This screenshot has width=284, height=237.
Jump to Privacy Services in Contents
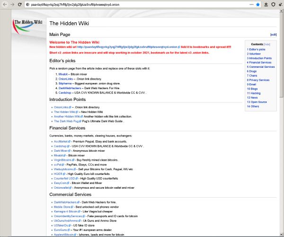tap(258, 80)
